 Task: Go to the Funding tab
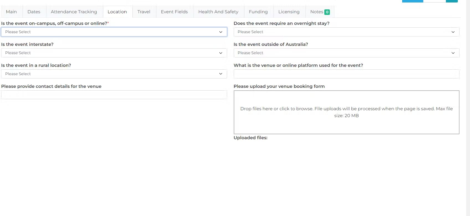click(x=258, y=12)
